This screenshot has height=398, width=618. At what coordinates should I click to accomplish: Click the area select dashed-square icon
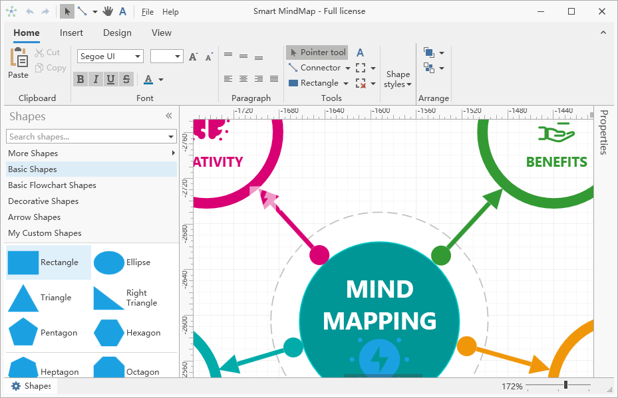[x=361, y=68]
